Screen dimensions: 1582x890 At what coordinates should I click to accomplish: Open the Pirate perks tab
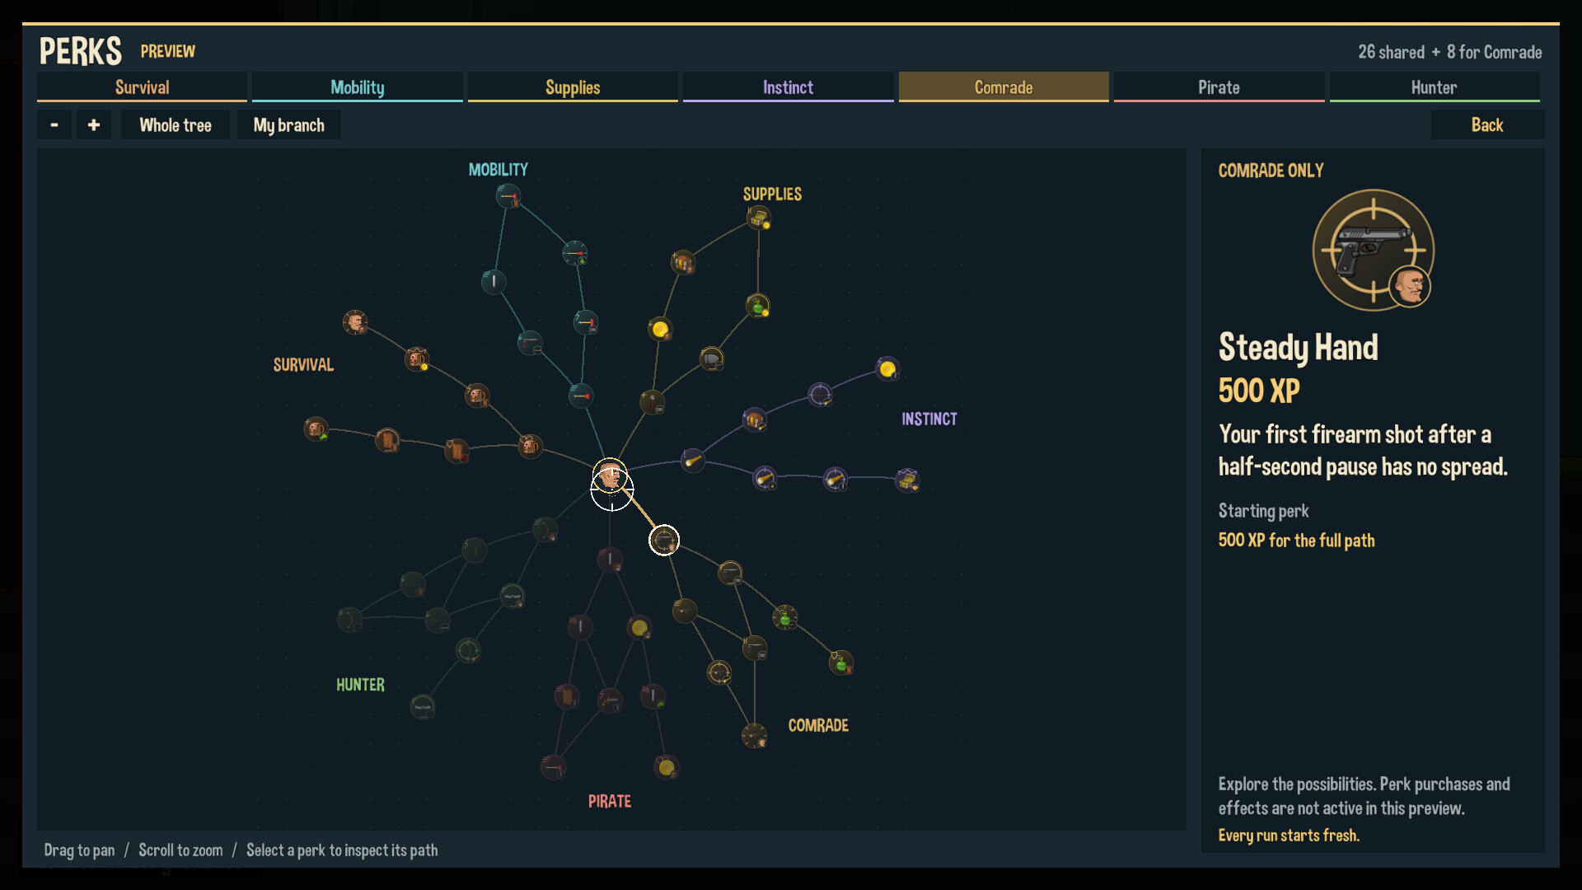point(1219,87)
